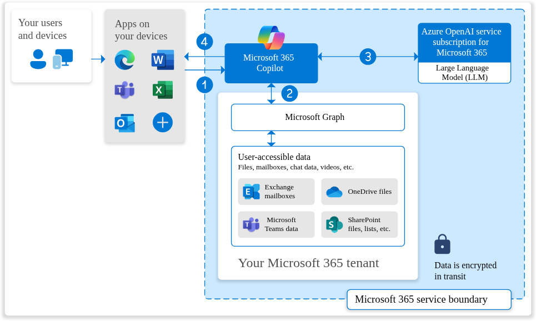Select the OneDrive files tile
536x321 pixels.
point(359,192)
